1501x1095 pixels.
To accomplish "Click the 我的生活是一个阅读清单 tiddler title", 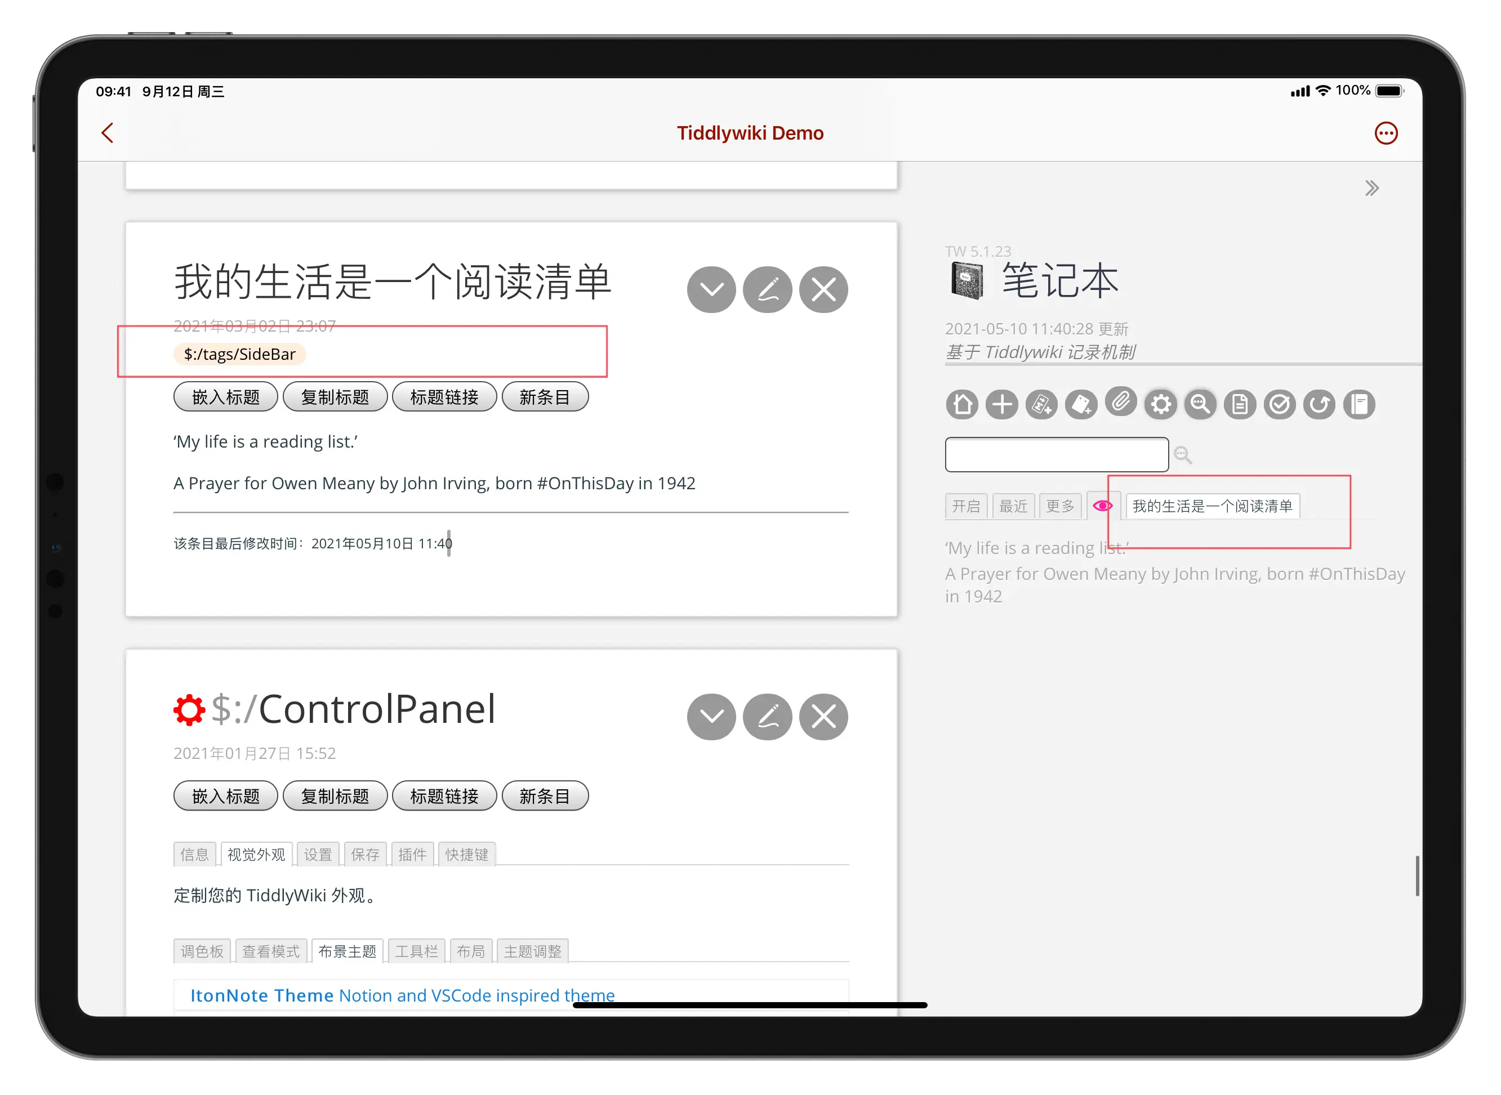I will tap(392, 283).
